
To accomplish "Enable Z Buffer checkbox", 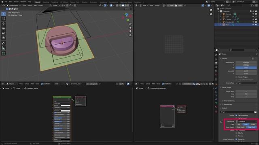I will coord(236,133).
